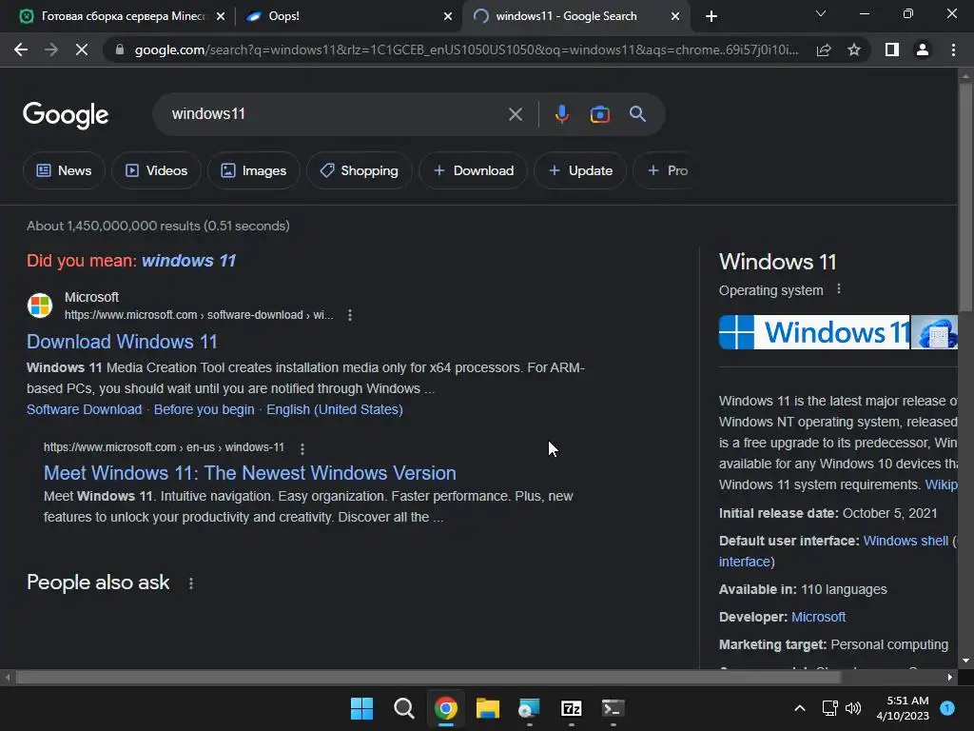Screen dimensions: 974x731
Task: Bookmark this page with the star icon
Action: (x=854, y=49)
